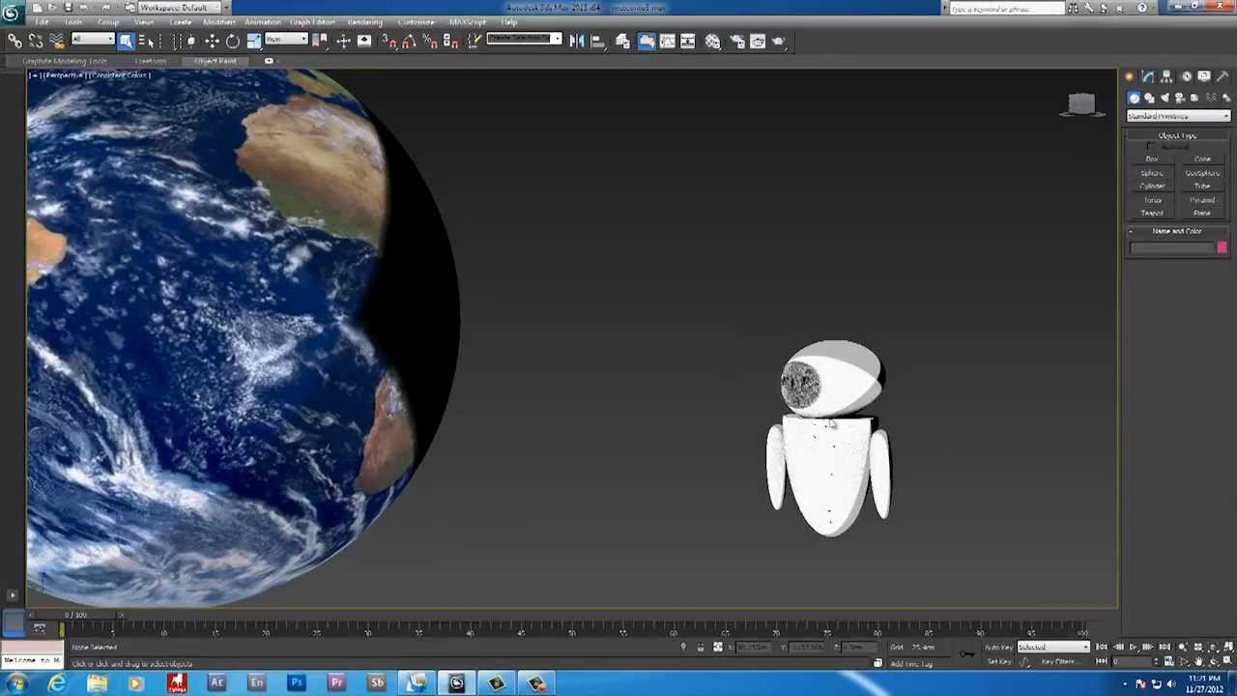Switch to the Motion command panel
The width and height of the screenshot is (1237, 696).
pyautogui.click(x=1186, y=76)
